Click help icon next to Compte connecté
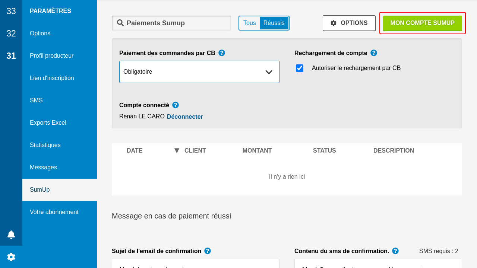 tap(176, 105)
